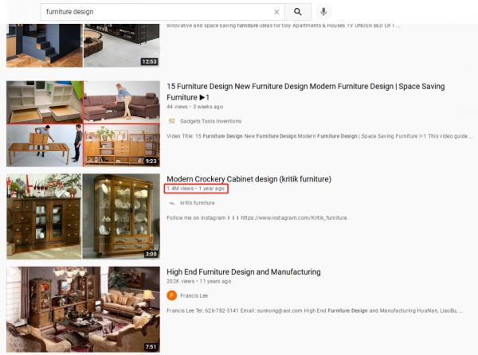Go to the kritik furniture channel name link

click(x=198, y=203)
